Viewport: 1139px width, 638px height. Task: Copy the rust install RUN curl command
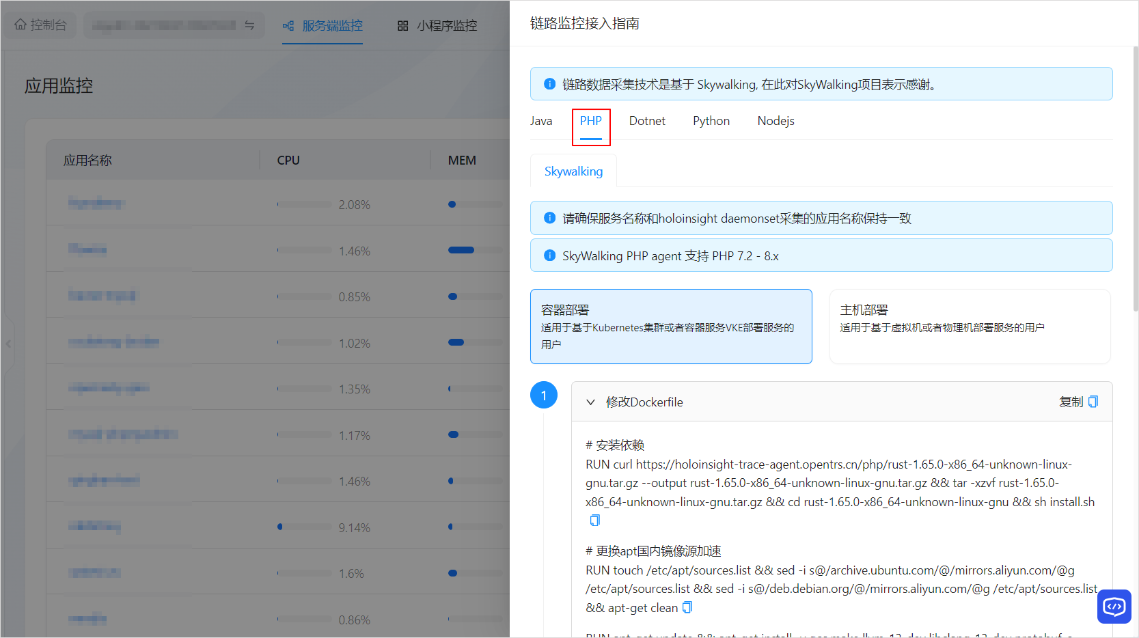tap(595, 521)
